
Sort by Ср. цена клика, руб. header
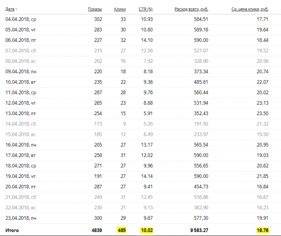(x=250, y=9)
